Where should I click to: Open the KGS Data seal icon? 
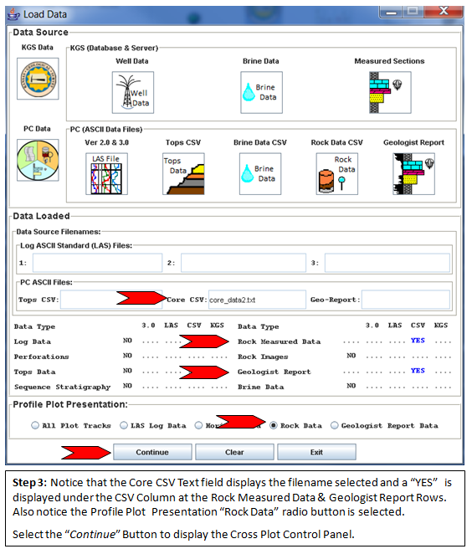pos(38,79)
